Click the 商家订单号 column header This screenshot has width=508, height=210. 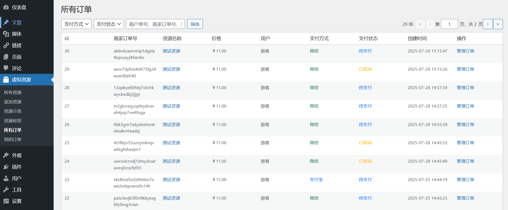coord(125,39)
